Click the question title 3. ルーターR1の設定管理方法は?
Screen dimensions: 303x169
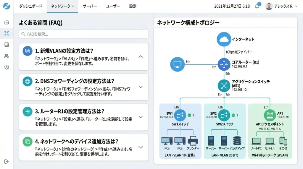70,111
